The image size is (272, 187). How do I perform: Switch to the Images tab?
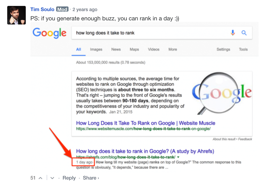(96, 49)
